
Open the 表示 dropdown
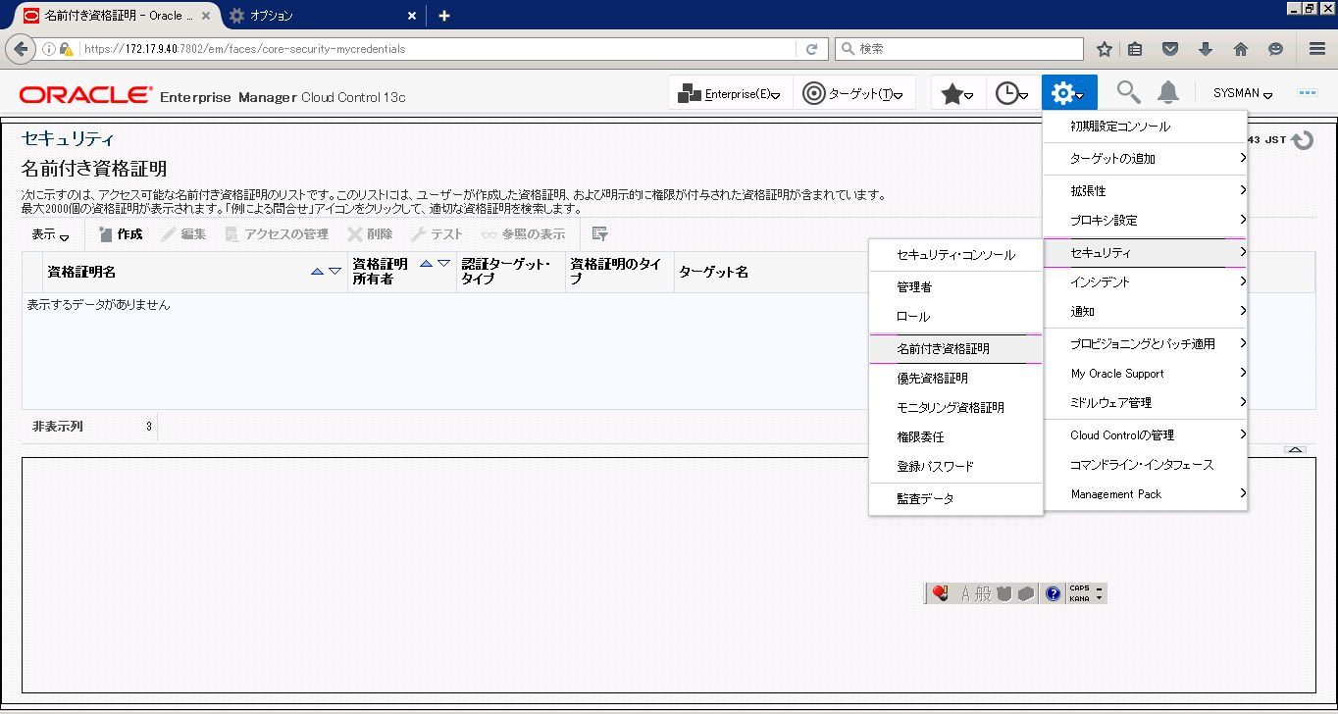50,234
